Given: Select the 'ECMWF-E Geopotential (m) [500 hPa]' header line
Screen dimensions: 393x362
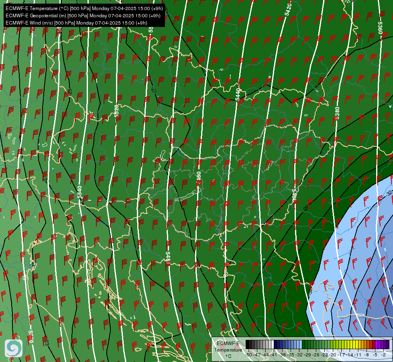Looking at the screenshot, I should pos(83,16).
